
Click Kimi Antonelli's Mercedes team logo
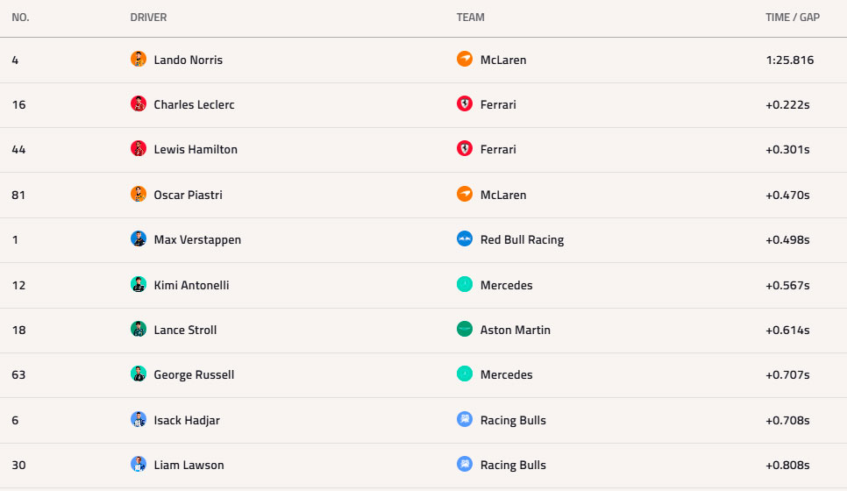pos(465,285)
